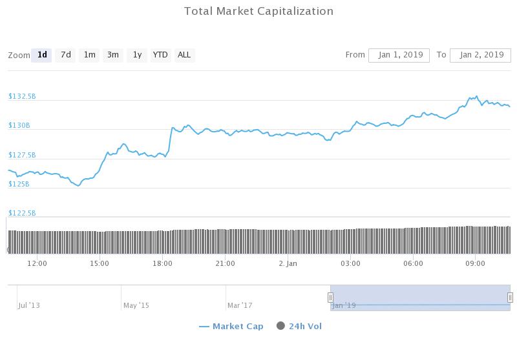Select the 1d zoom range
Viewport: 517px width, 355px height.
[42, 55]
